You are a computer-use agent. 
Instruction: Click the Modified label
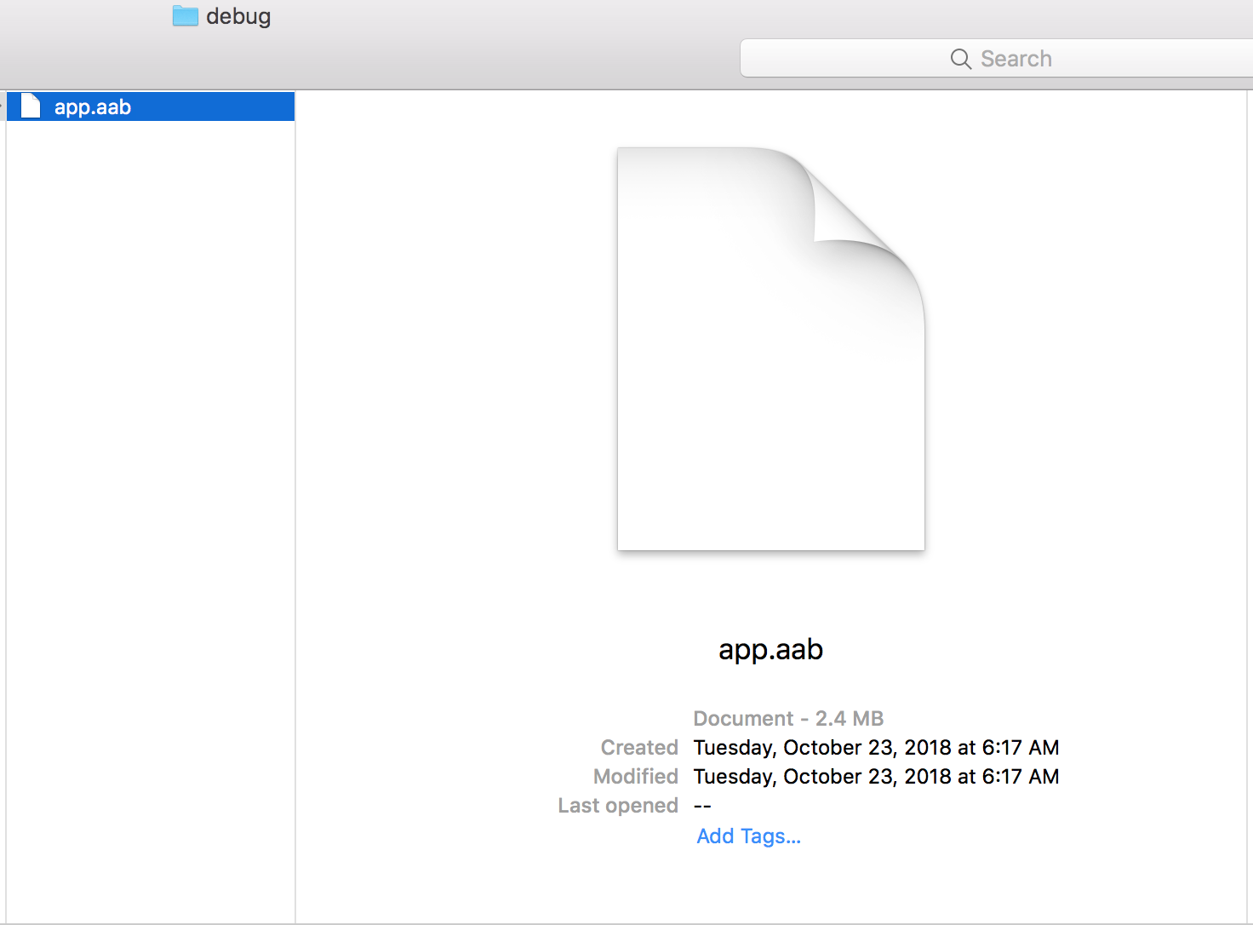(x=636, y=777)
